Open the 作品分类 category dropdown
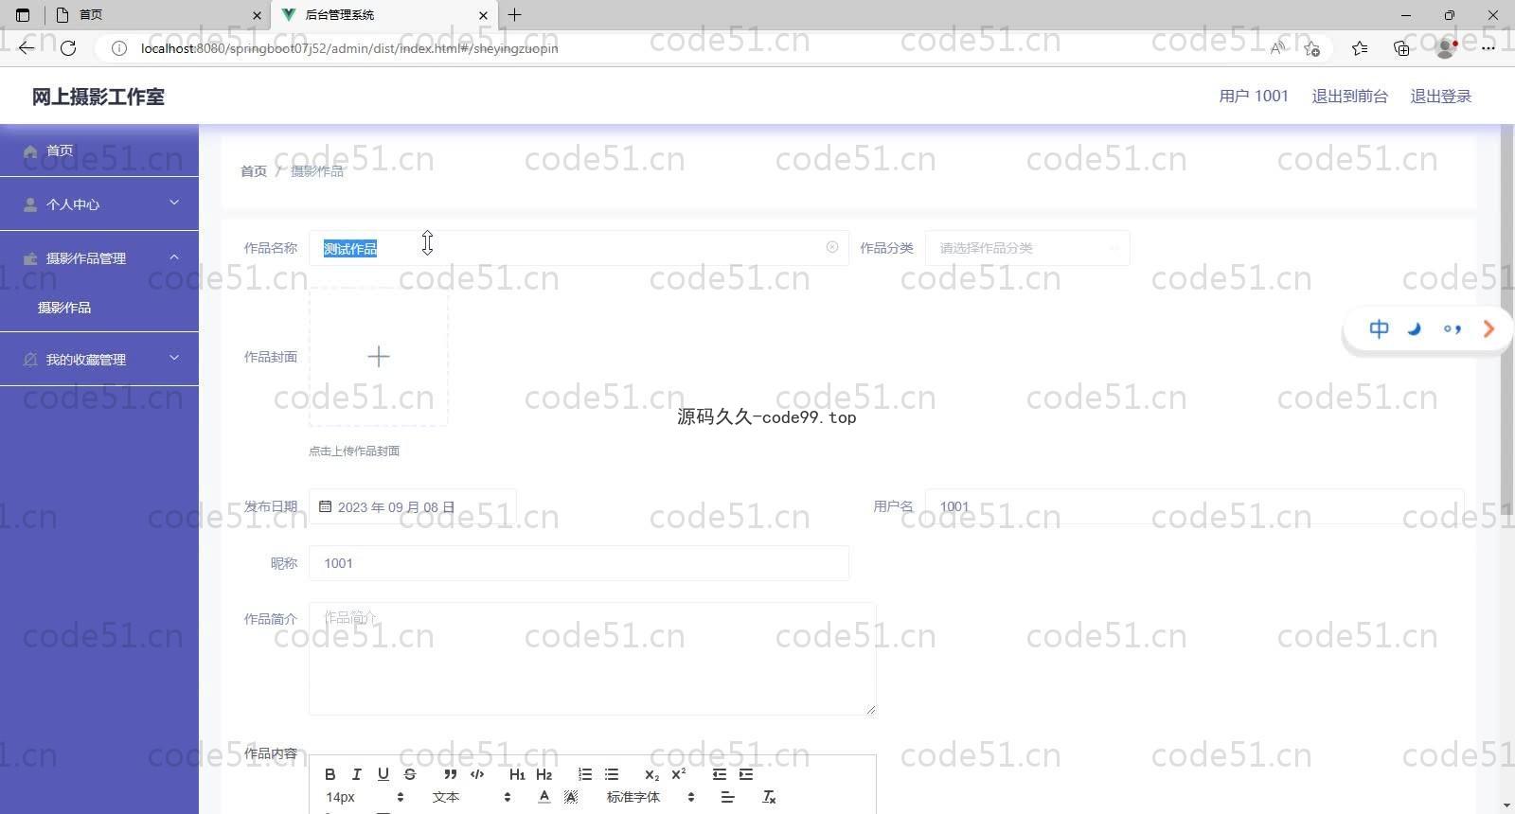Image resolution: width=1515 pixels, height=814 pixels. click(x=1027, y=248)
